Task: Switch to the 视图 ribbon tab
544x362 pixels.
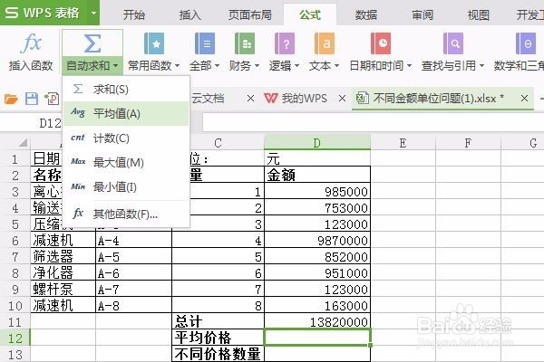Action: tap(479, 14)
